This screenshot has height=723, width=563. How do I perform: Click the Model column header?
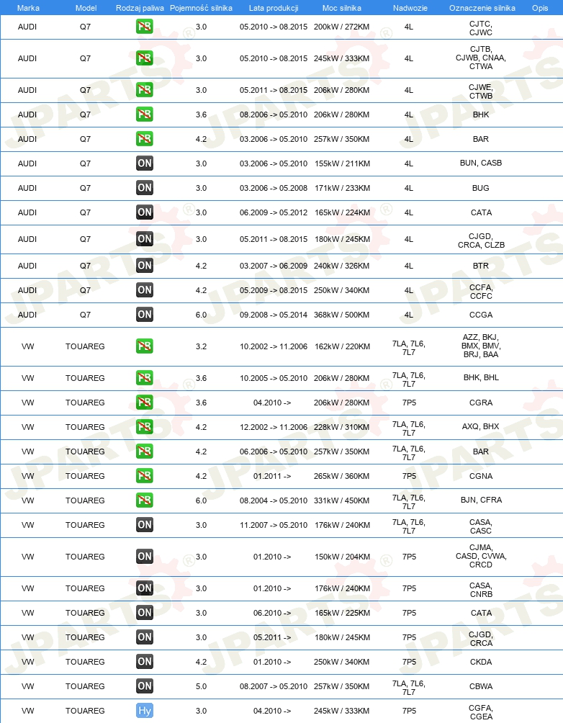point(86,8)
